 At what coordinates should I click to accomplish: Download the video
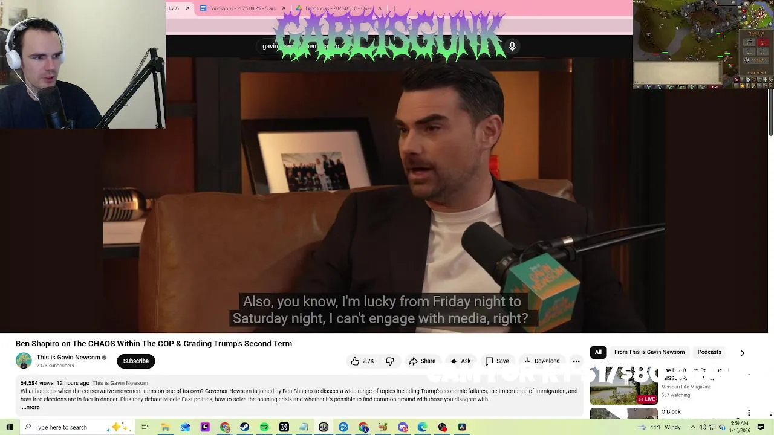tap(541, 361)
